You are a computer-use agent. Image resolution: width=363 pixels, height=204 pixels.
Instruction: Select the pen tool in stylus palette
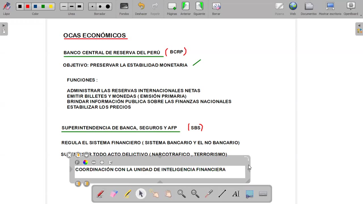click(100, 194)
